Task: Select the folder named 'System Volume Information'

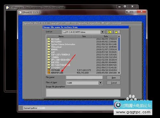Action: click(x=63, y=44)
